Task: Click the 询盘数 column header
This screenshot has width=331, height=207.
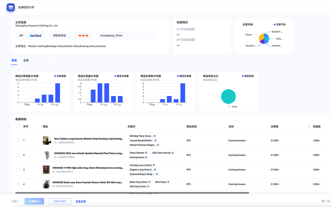Action: 317,127
